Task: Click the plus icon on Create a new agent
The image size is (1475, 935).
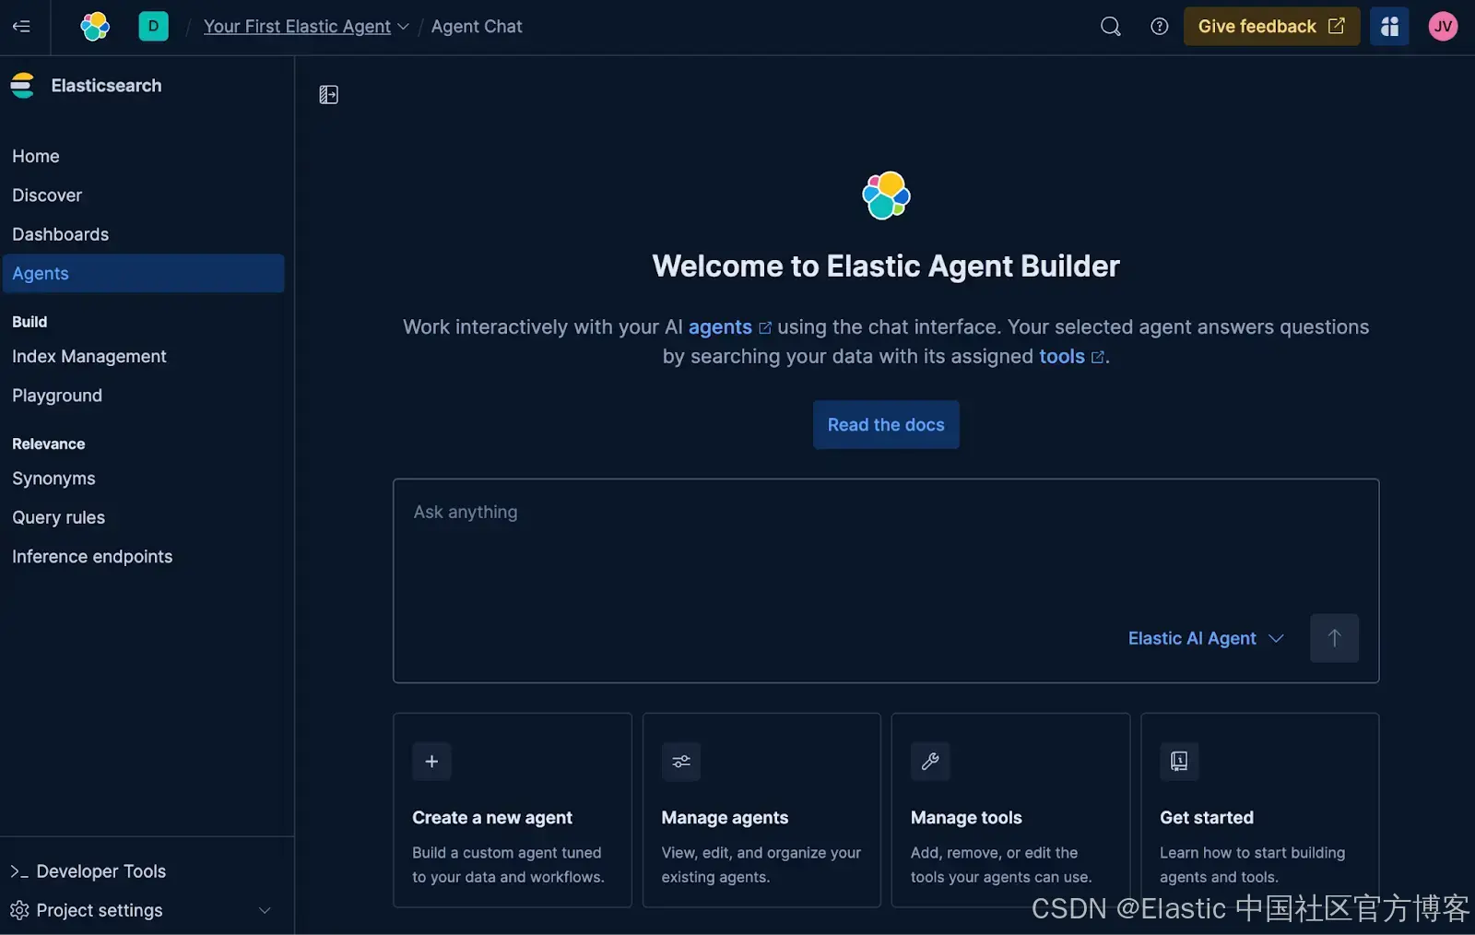Action: tap(431, 762)
